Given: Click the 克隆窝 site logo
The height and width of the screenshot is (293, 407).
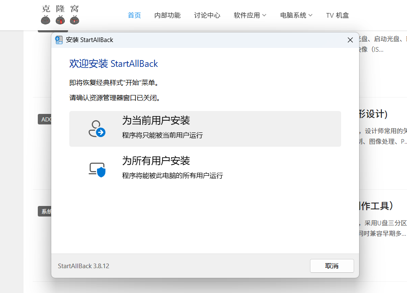Looking at the screenshot, I should 60,15.
